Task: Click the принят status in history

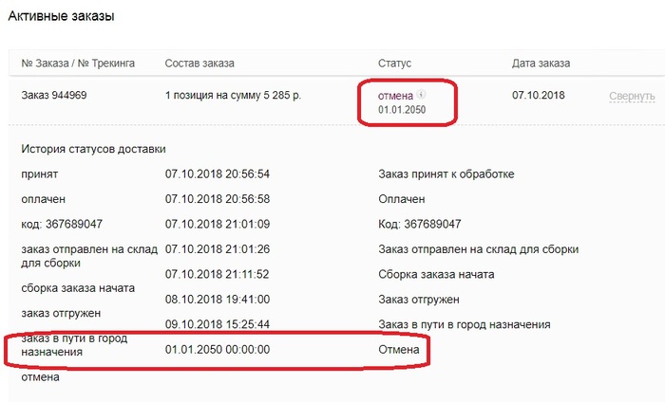Action: (x=39, y=174)
